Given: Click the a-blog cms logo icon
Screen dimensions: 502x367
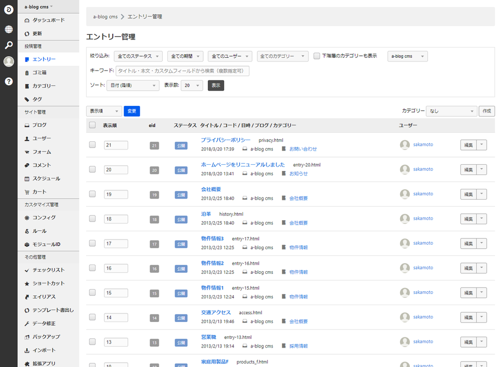Looking at the screenshot, I should click(8, 10).
